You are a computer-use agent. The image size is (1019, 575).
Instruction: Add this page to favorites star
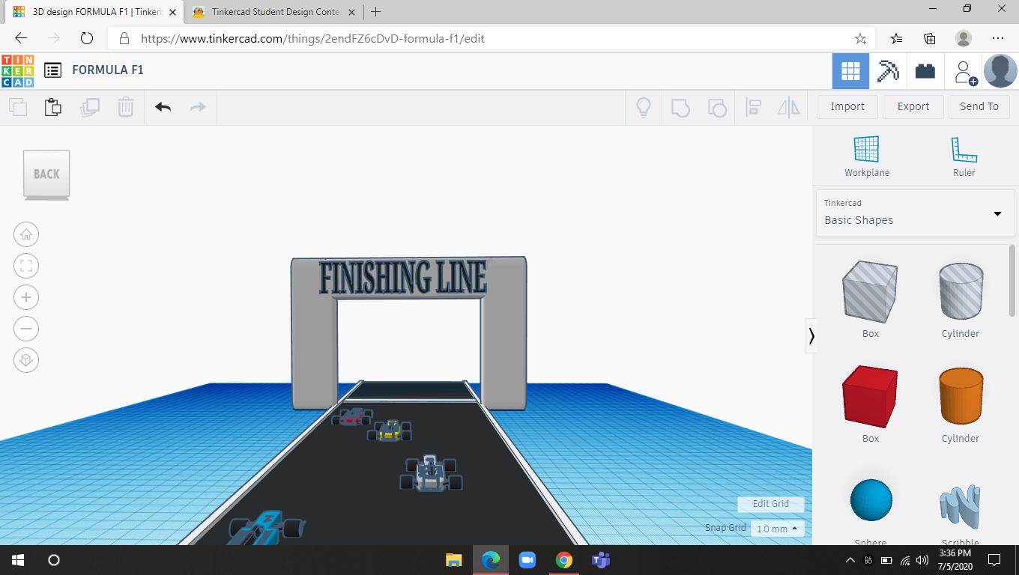860,38
